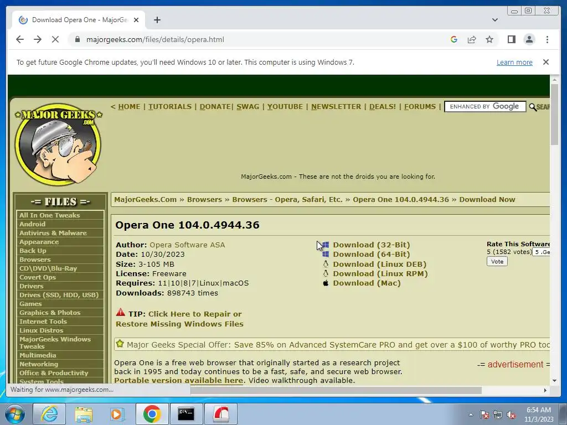Open a new browser tab
Screen dimensions: 567x425
coord(157,20)
